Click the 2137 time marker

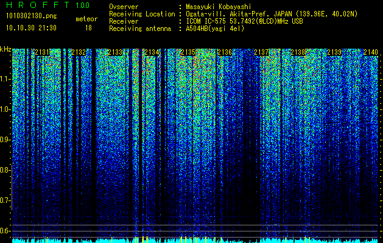click(261, 52)
